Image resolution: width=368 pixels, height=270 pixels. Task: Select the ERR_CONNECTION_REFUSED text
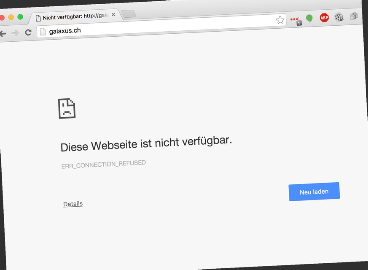104,165
